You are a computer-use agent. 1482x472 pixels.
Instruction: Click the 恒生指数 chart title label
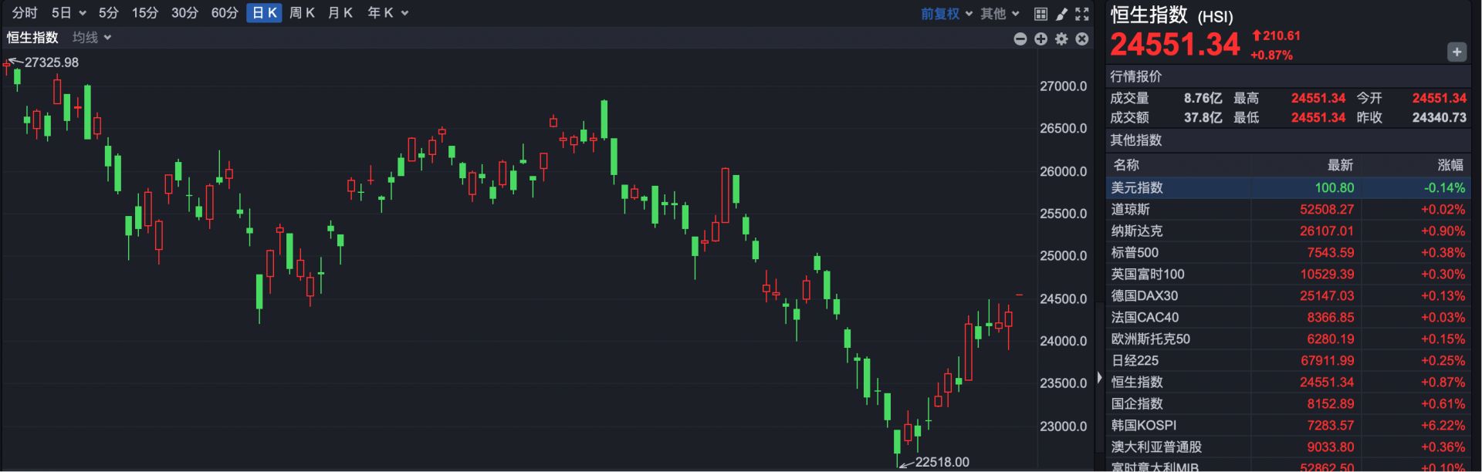[32, 37]
